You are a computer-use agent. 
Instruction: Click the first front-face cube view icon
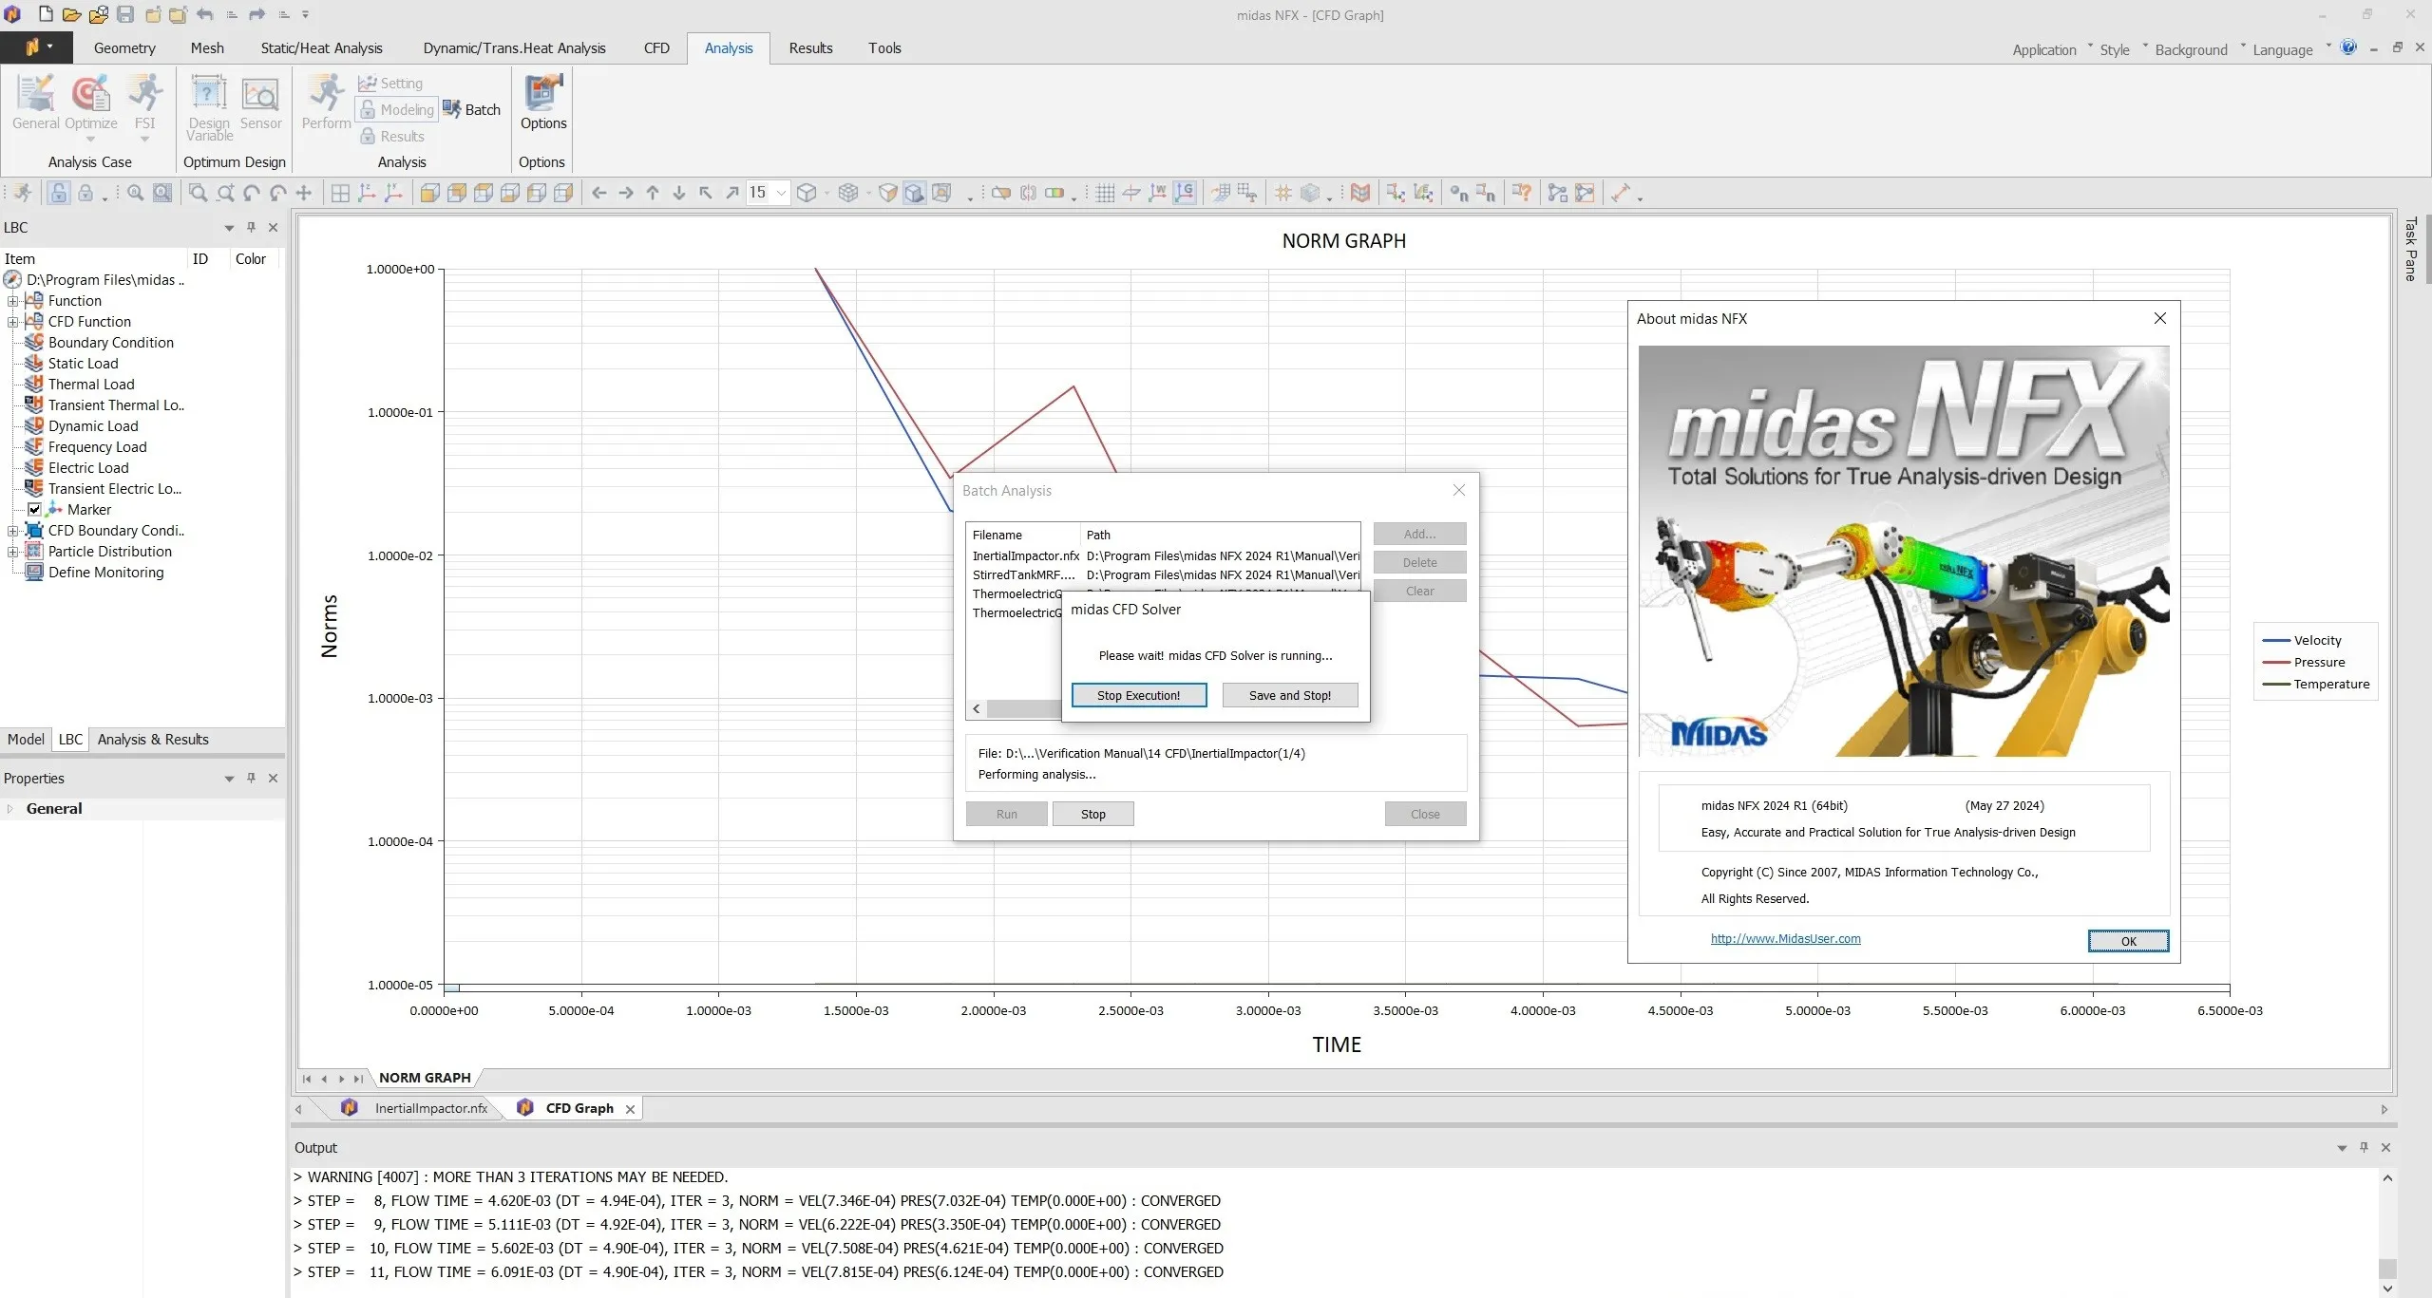tap(429, 194)
